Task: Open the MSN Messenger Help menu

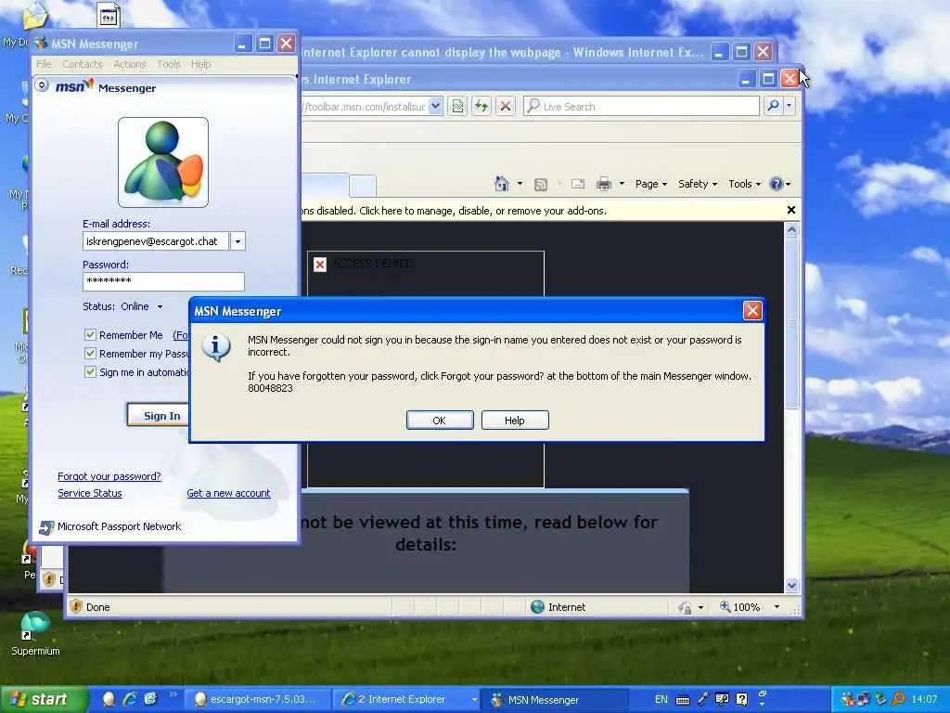Action: click(x=201, y=64)
